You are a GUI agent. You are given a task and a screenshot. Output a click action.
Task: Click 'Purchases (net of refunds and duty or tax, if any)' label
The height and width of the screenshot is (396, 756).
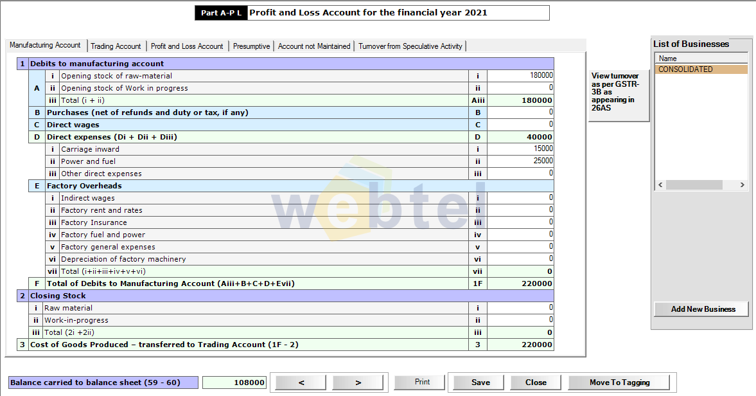[148, 113]
